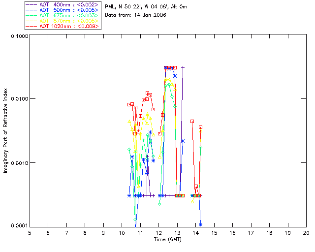Screen dimensions: 315x252
Task: Click the y-axis label 0.0001
Action: point(19,226)
